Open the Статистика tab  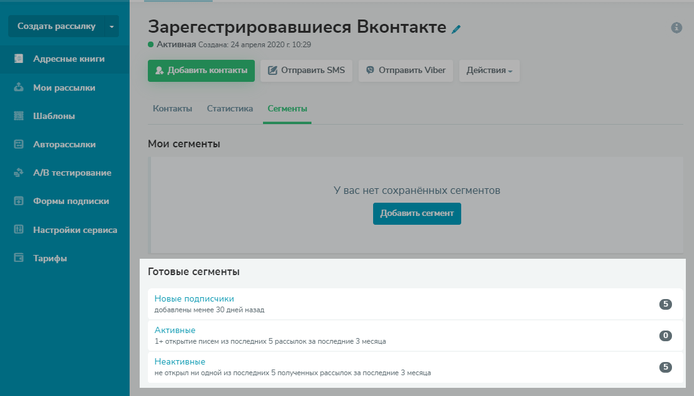click(230, 109)
